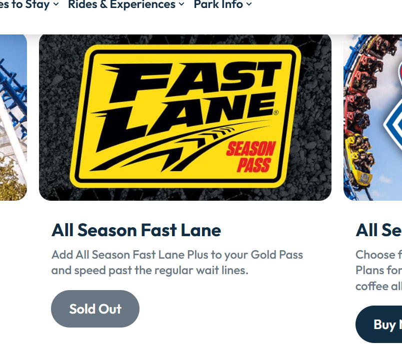
Task: Expand the Places to Stay chevron
Action: [56, 4]
